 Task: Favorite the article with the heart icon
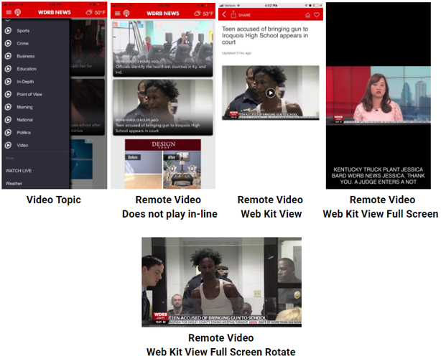[x=317, y=15]
